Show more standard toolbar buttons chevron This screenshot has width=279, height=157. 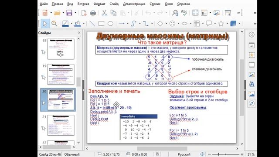click(238, 13)
